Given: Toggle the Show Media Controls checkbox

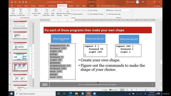Looking at the screenshot, I should pos(88,14).
